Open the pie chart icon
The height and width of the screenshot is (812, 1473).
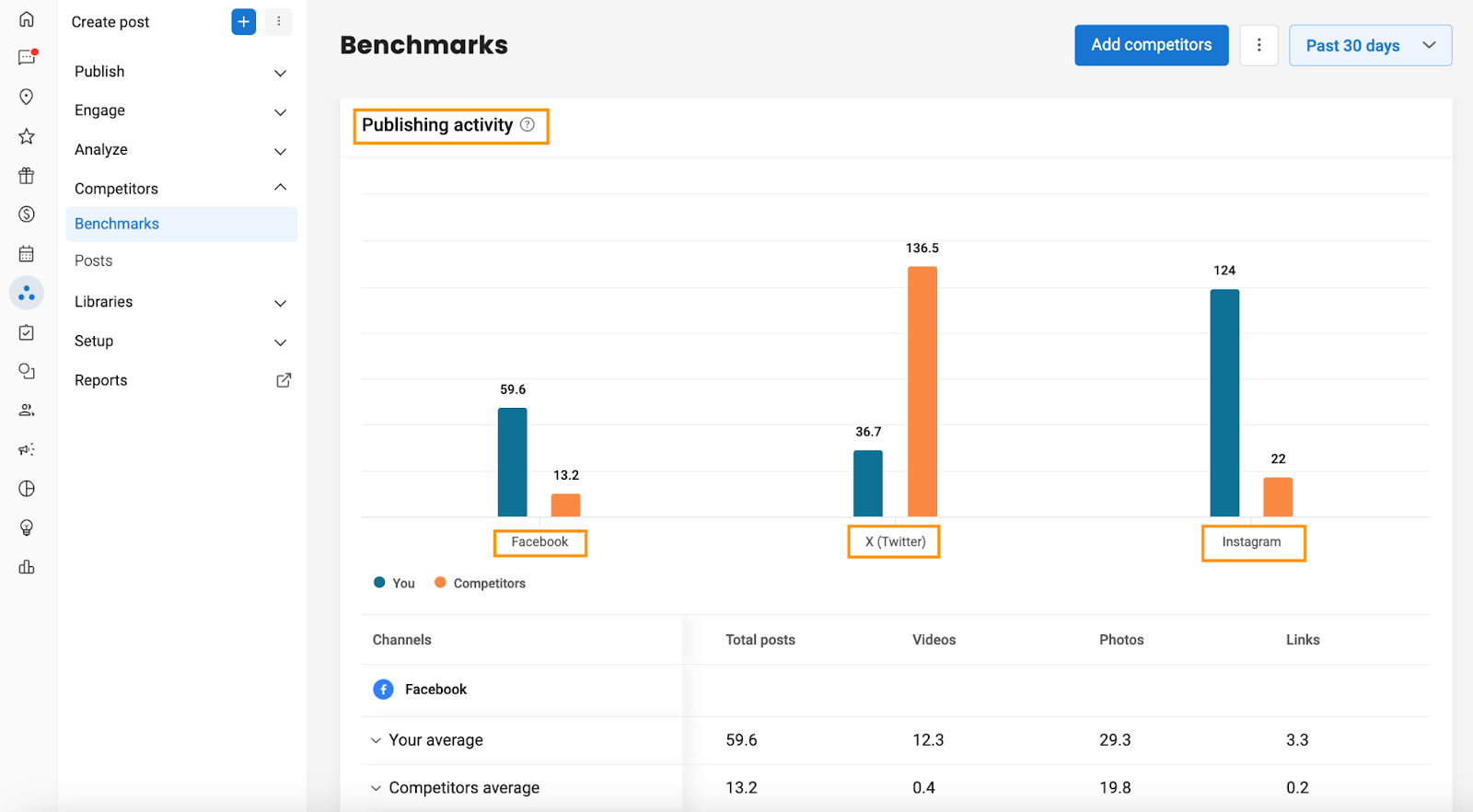coord(27,489)
